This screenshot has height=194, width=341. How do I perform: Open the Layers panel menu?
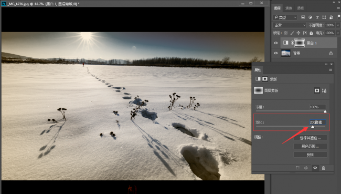point(338,8)
